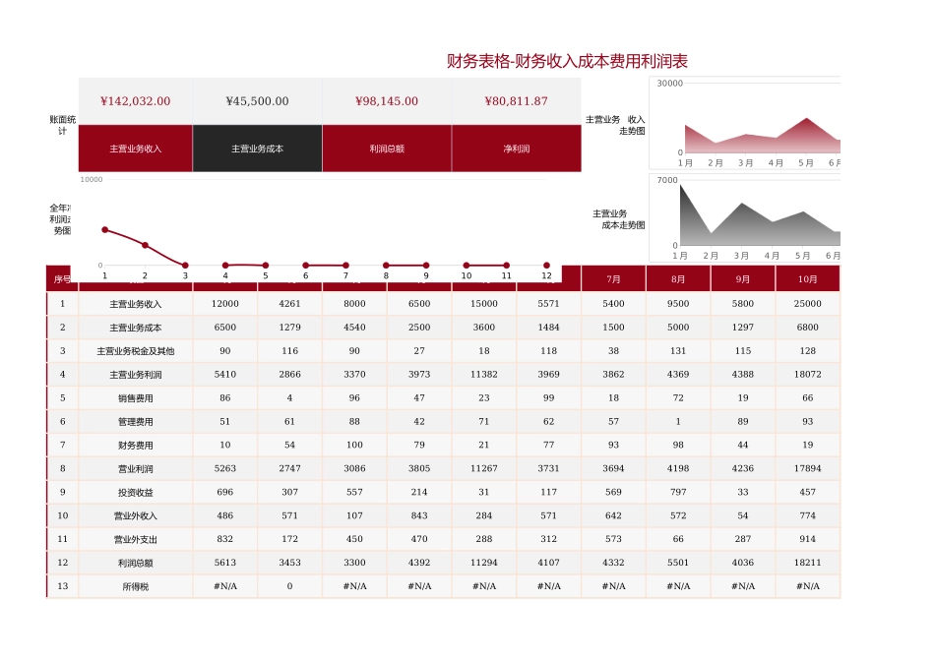Select the ¥142,032.00 value cell
Viewport: 935px width, 661px height.
point(135,100)
